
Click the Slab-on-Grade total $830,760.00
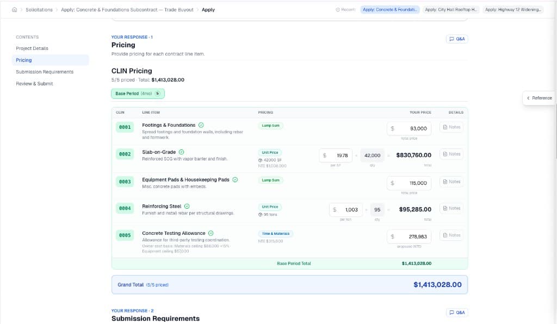[x=413, y=155]
